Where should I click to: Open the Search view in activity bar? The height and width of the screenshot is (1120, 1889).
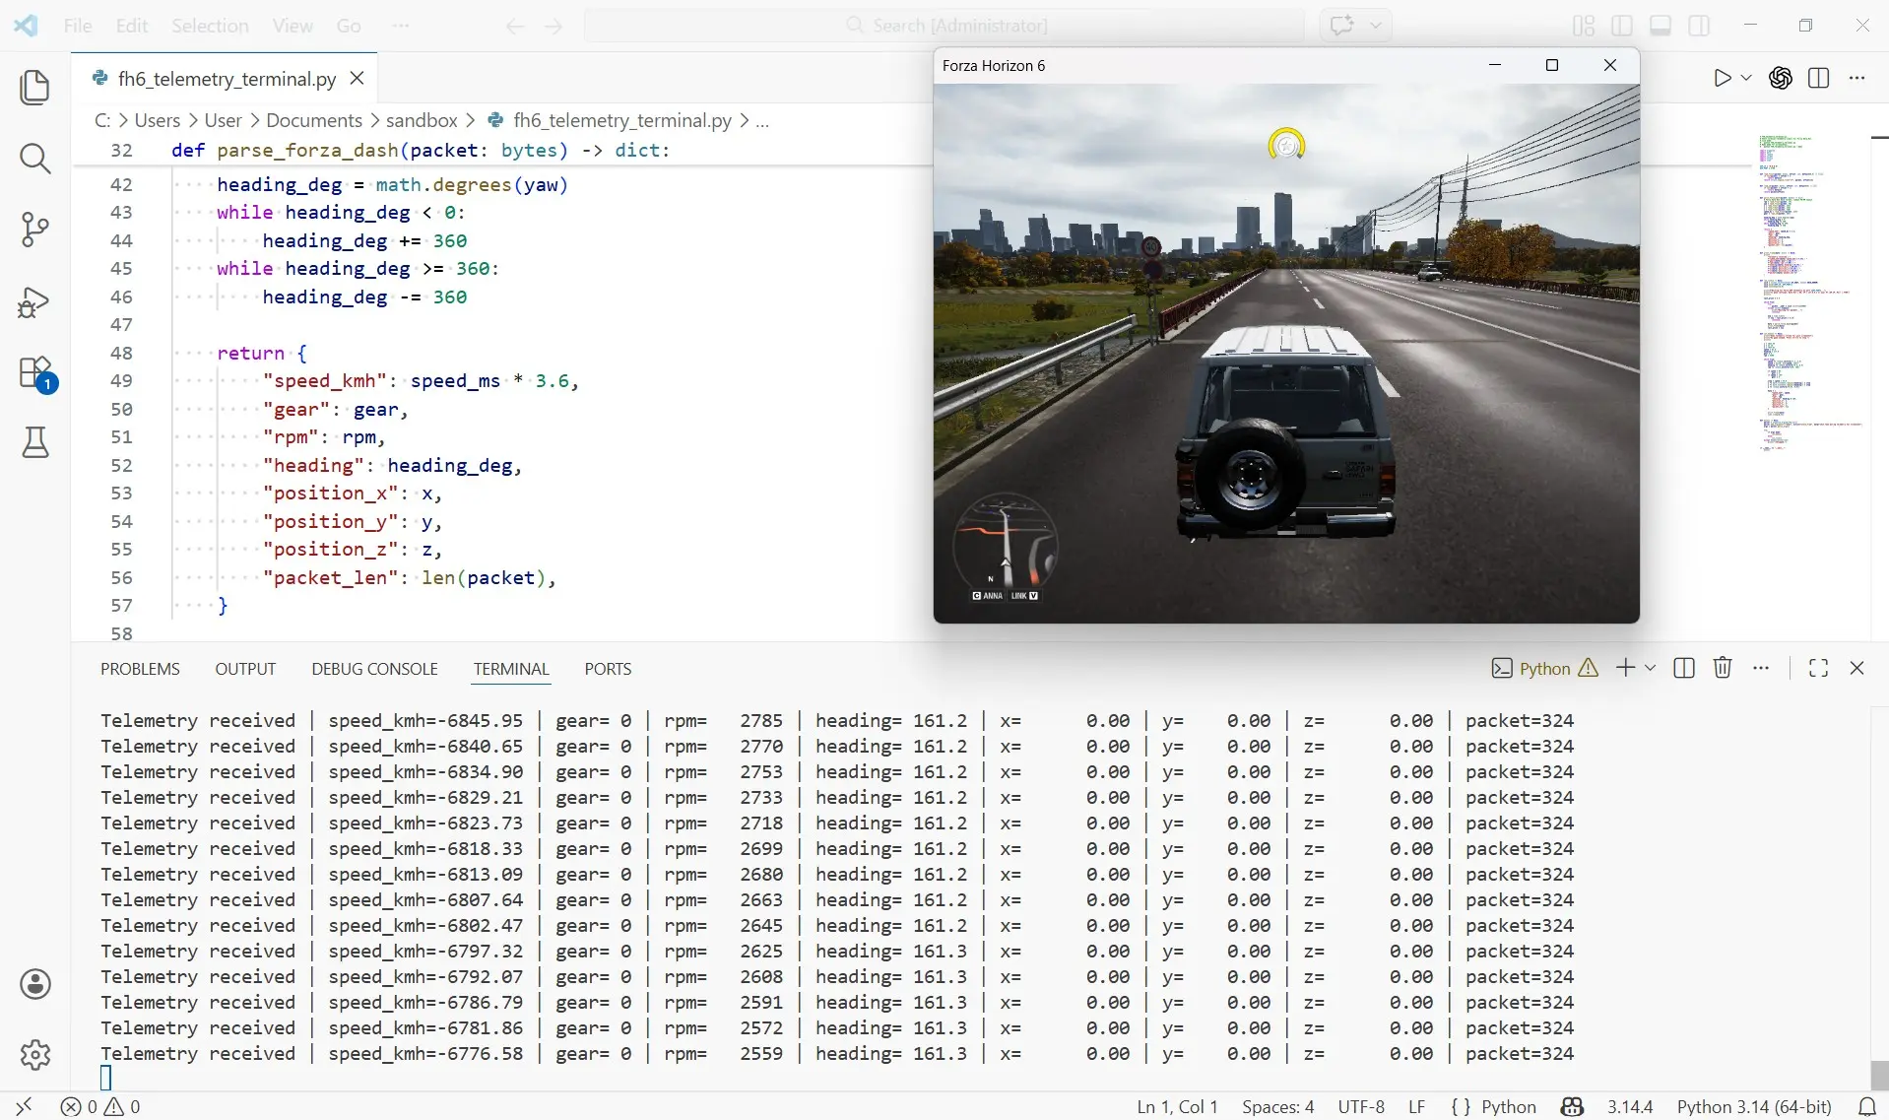pyautogui.click(x=35, y=158)
